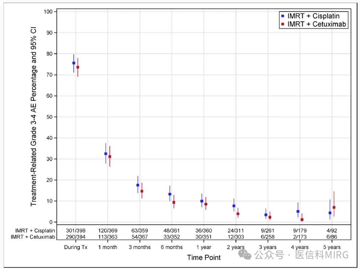
Task: Click the blue marker at 4 years
Action: click(x=298, y=211)
